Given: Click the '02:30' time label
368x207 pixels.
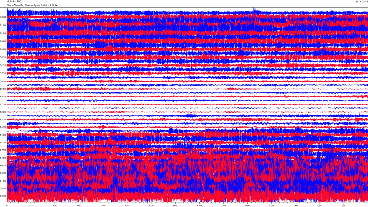Looking at the screenshot, I should pos(3,33).
